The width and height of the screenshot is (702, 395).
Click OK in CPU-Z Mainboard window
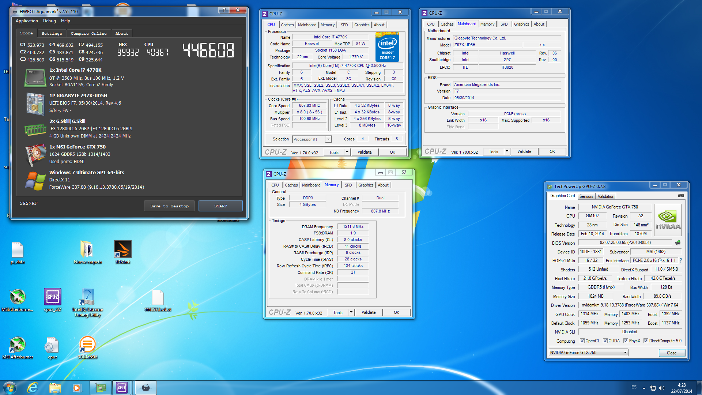(x=552, y=151)
